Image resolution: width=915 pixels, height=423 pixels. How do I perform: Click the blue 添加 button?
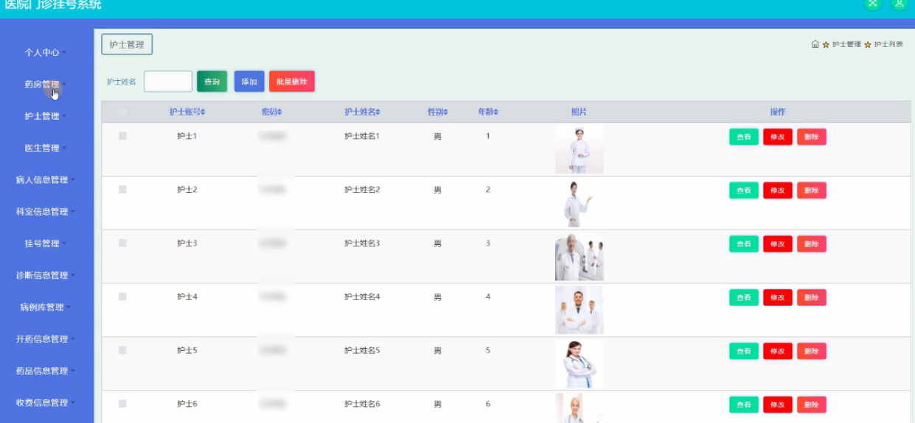point(249,82)
